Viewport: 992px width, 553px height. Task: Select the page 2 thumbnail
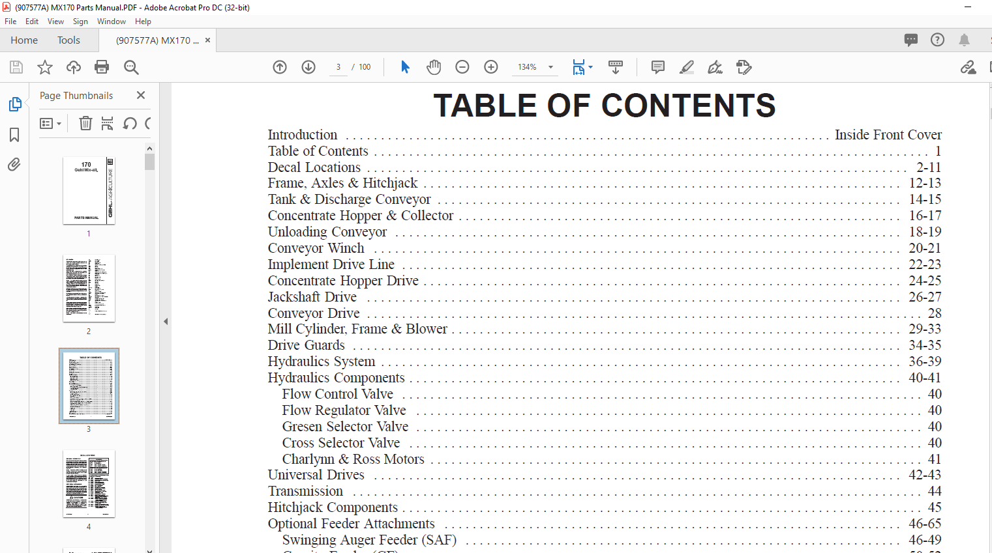coord(89,288)
